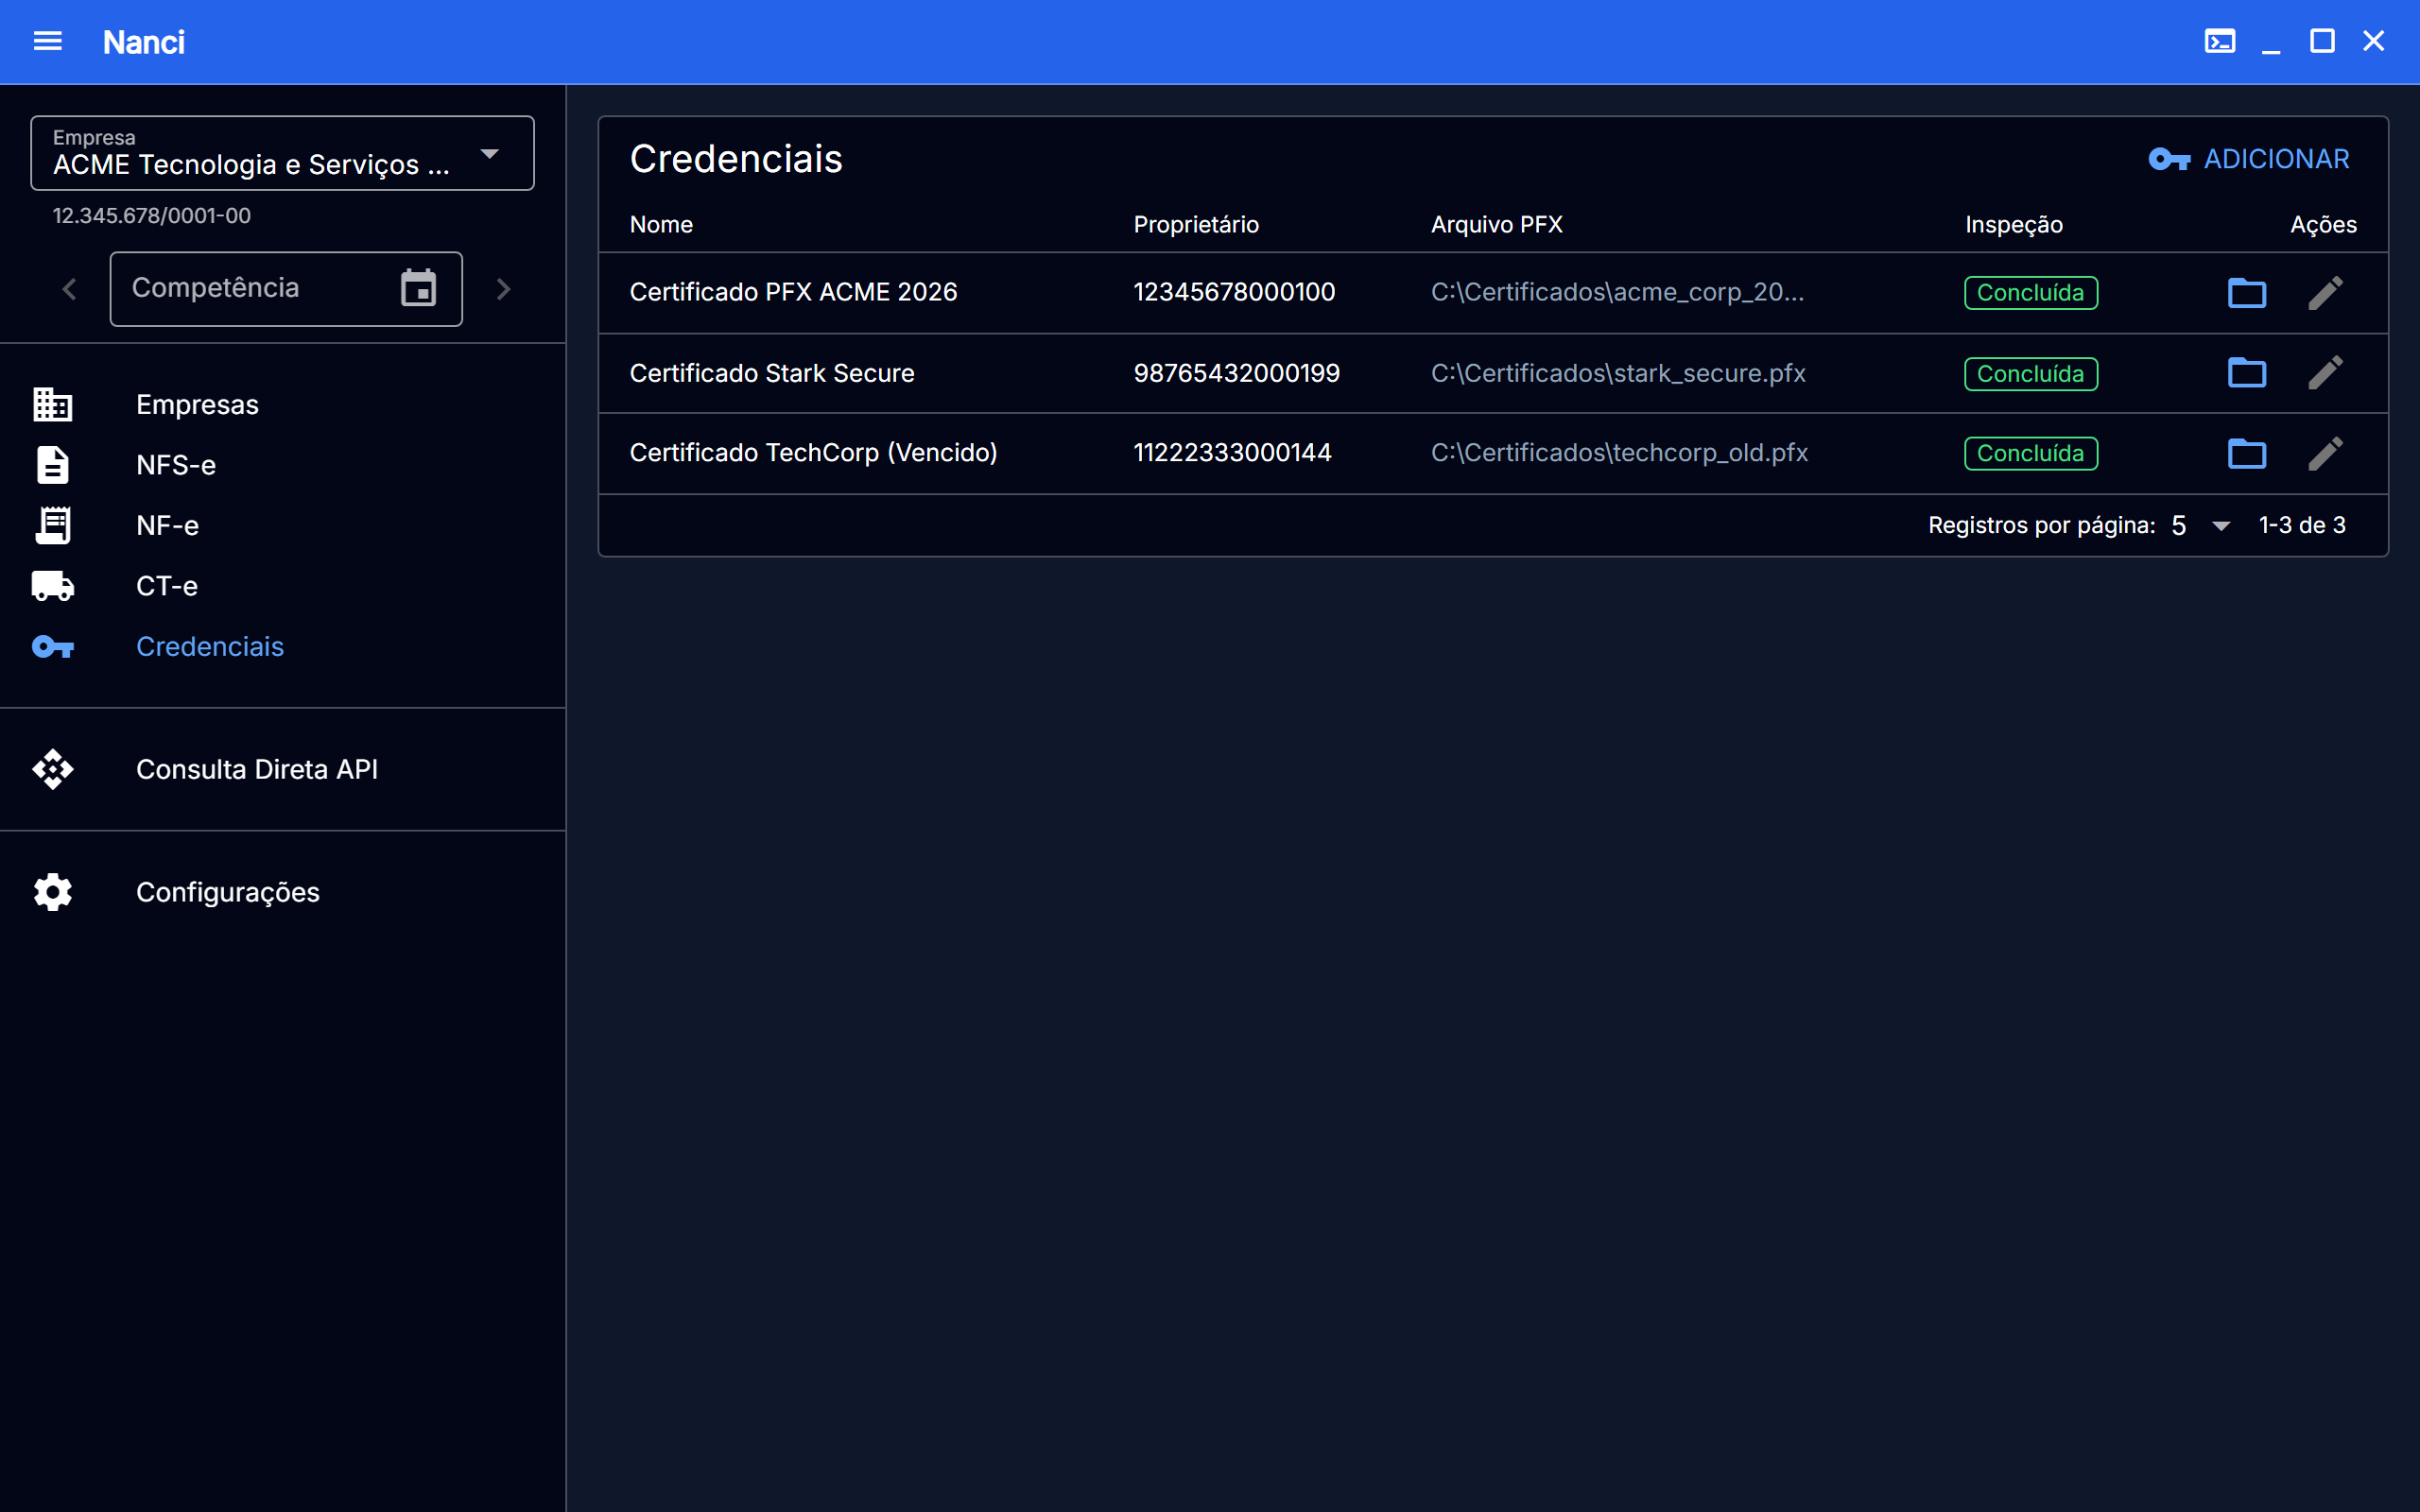Open Consulta Direta API page
The image size is (2420, 1512).
coord(283,769)
